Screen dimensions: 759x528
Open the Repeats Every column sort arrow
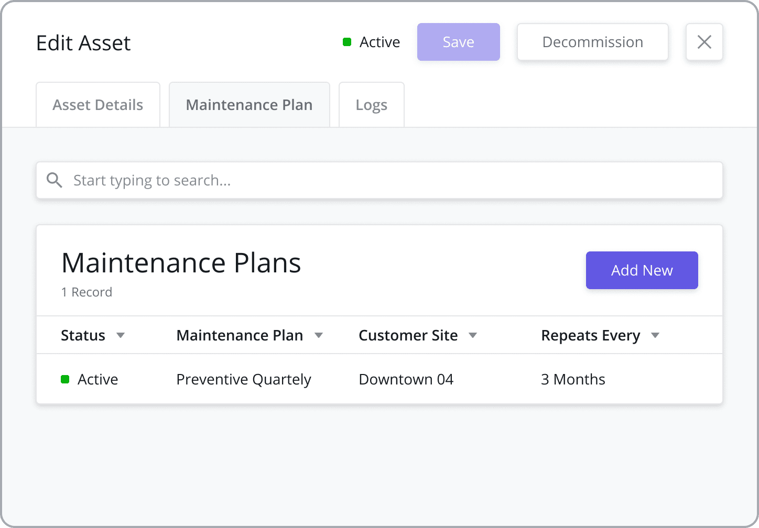(655, 335)
